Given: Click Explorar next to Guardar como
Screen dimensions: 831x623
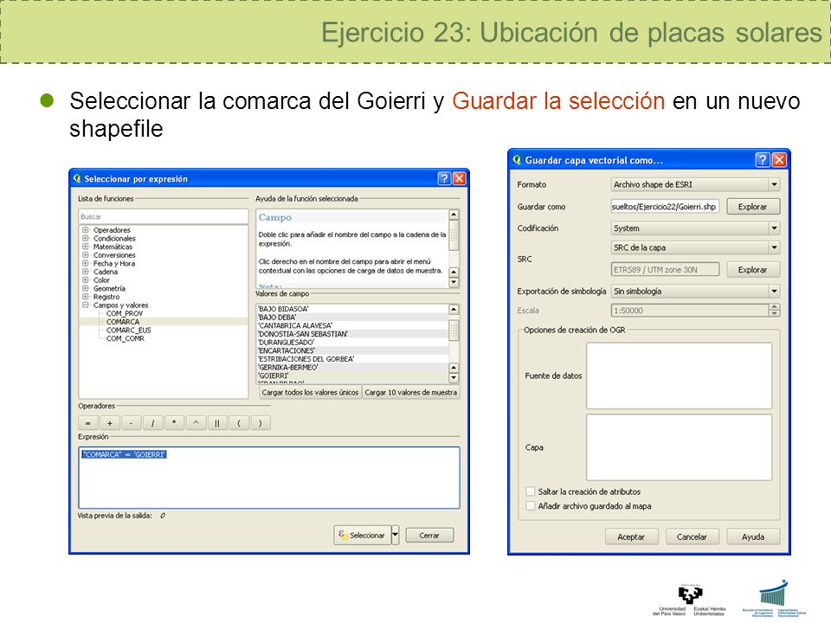Looking at the screenshot, I should [x=752, y=207].
